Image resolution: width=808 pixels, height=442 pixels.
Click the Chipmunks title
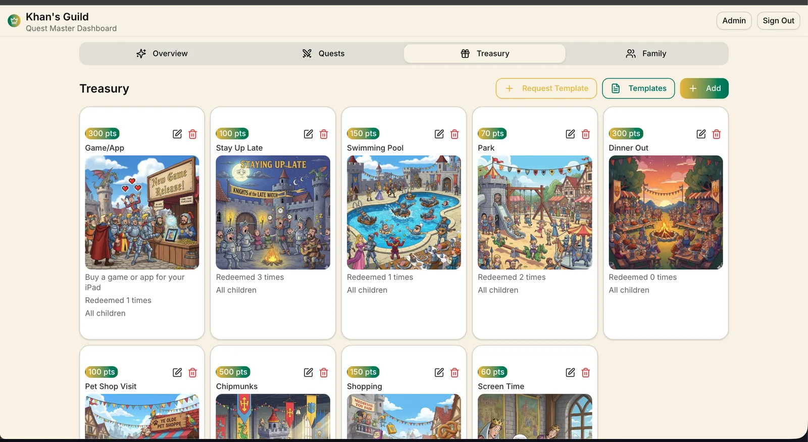point(237,386)
